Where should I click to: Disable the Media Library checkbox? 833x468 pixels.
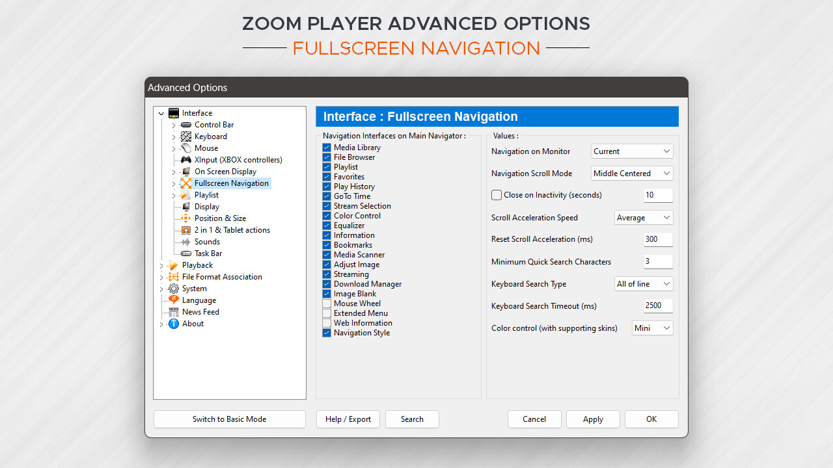click(327, 148)
